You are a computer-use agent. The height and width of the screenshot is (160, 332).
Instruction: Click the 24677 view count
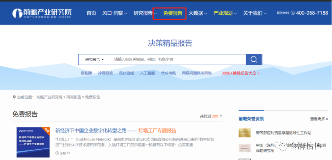[65, 153]
